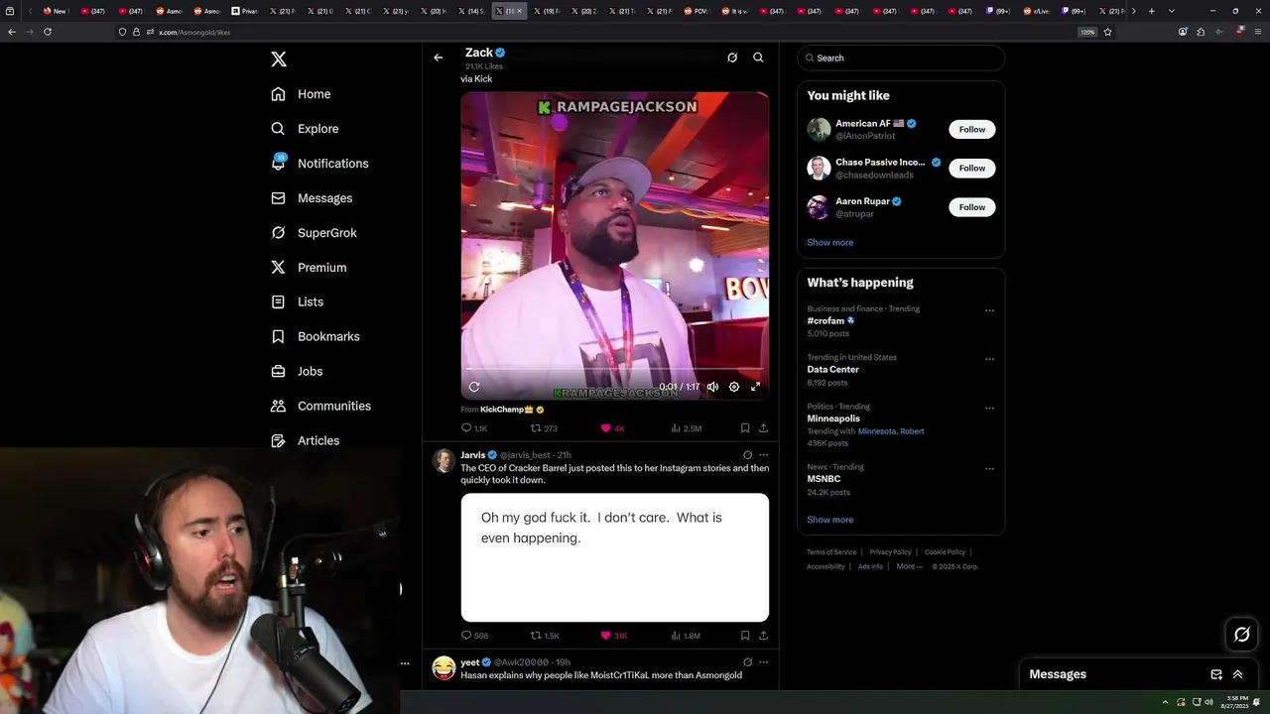Expand footer More menu

910,566
